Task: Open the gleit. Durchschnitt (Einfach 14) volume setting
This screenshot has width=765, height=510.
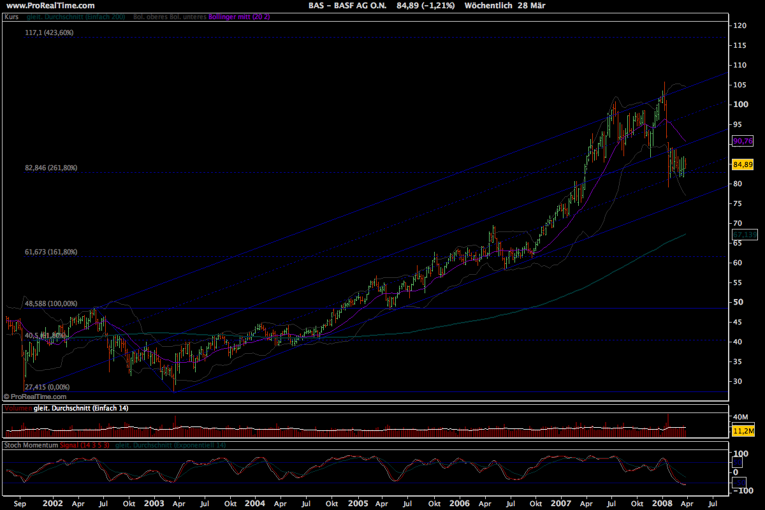Action: pos(80,409)
